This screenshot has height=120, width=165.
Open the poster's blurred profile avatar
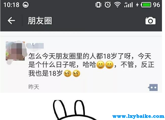(x=15, y=51)
